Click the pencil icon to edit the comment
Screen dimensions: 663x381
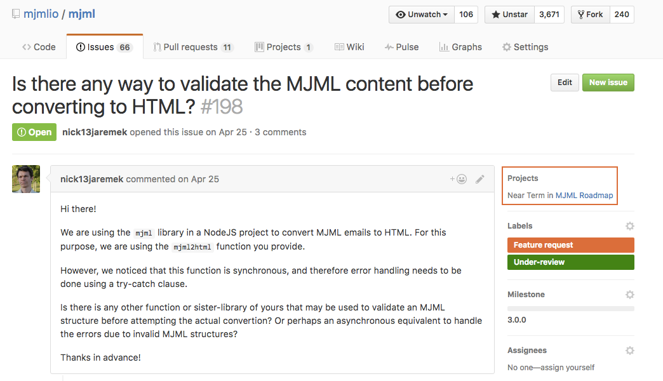point(480,178)
